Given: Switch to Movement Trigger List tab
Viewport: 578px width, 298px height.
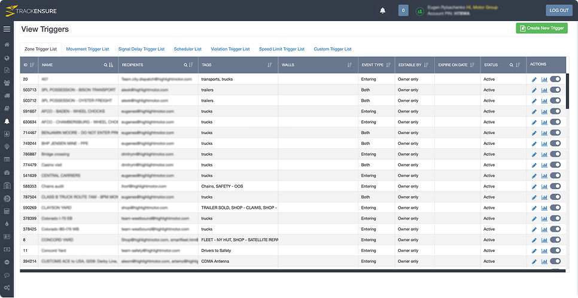Looking at the screenshot, I should point(88,49).
